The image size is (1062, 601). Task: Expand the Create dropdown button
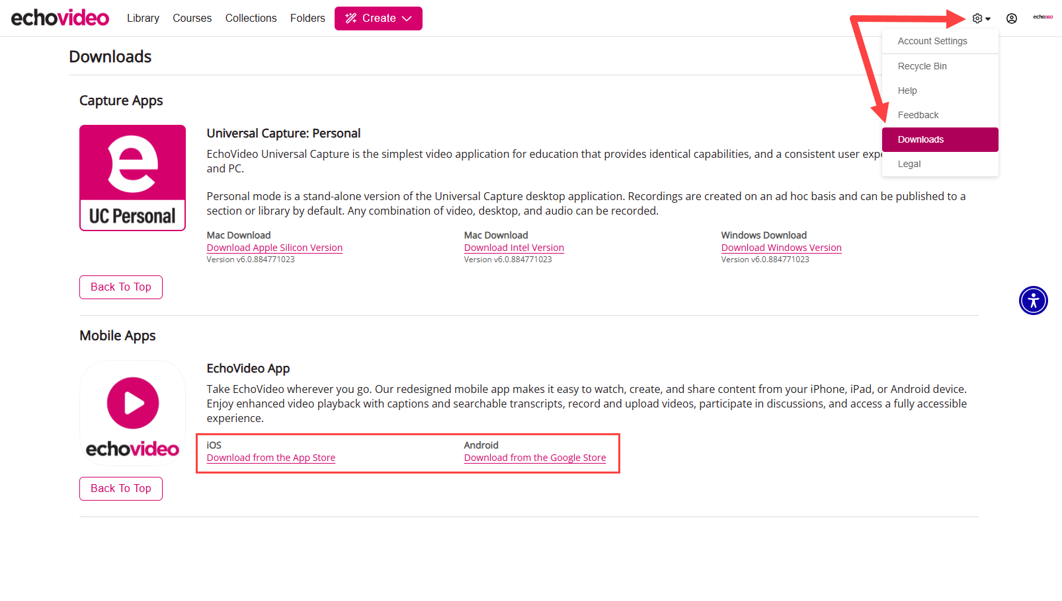tap(378, 18)
